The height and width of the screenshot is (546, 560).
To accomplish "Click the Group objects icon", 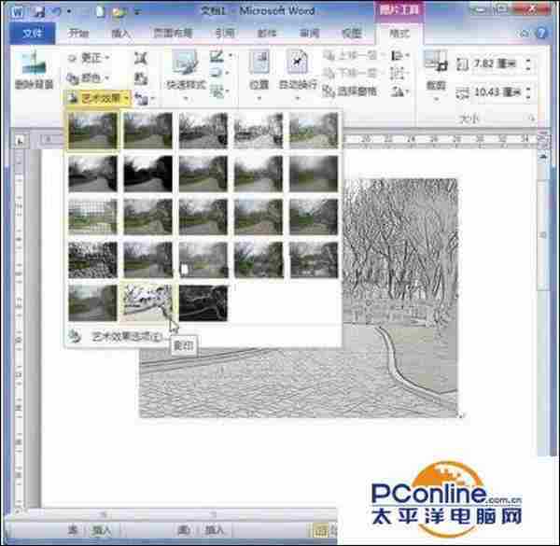I will 398,73.
